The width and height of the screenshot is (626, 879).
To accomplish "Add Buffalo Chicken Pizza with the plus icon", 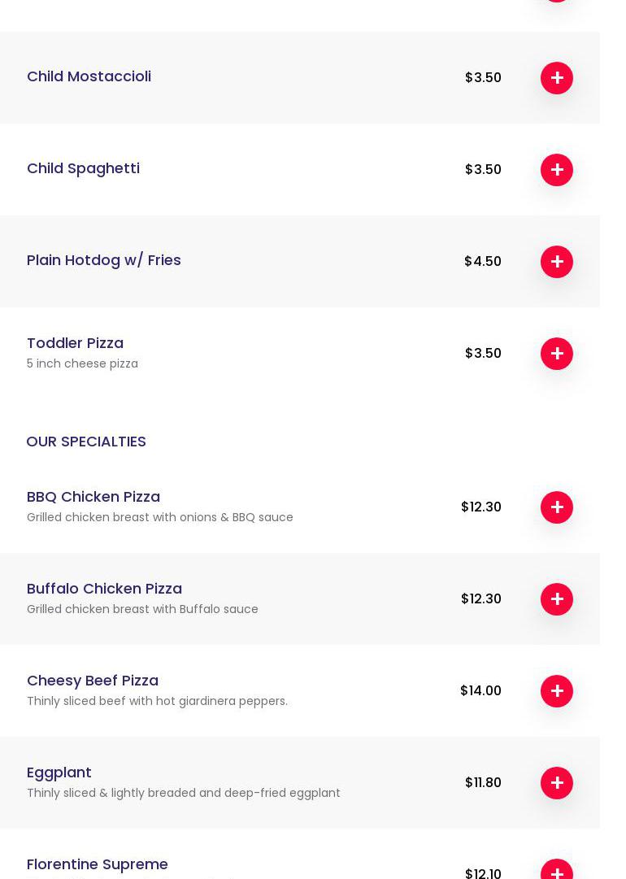I will 557,599.
